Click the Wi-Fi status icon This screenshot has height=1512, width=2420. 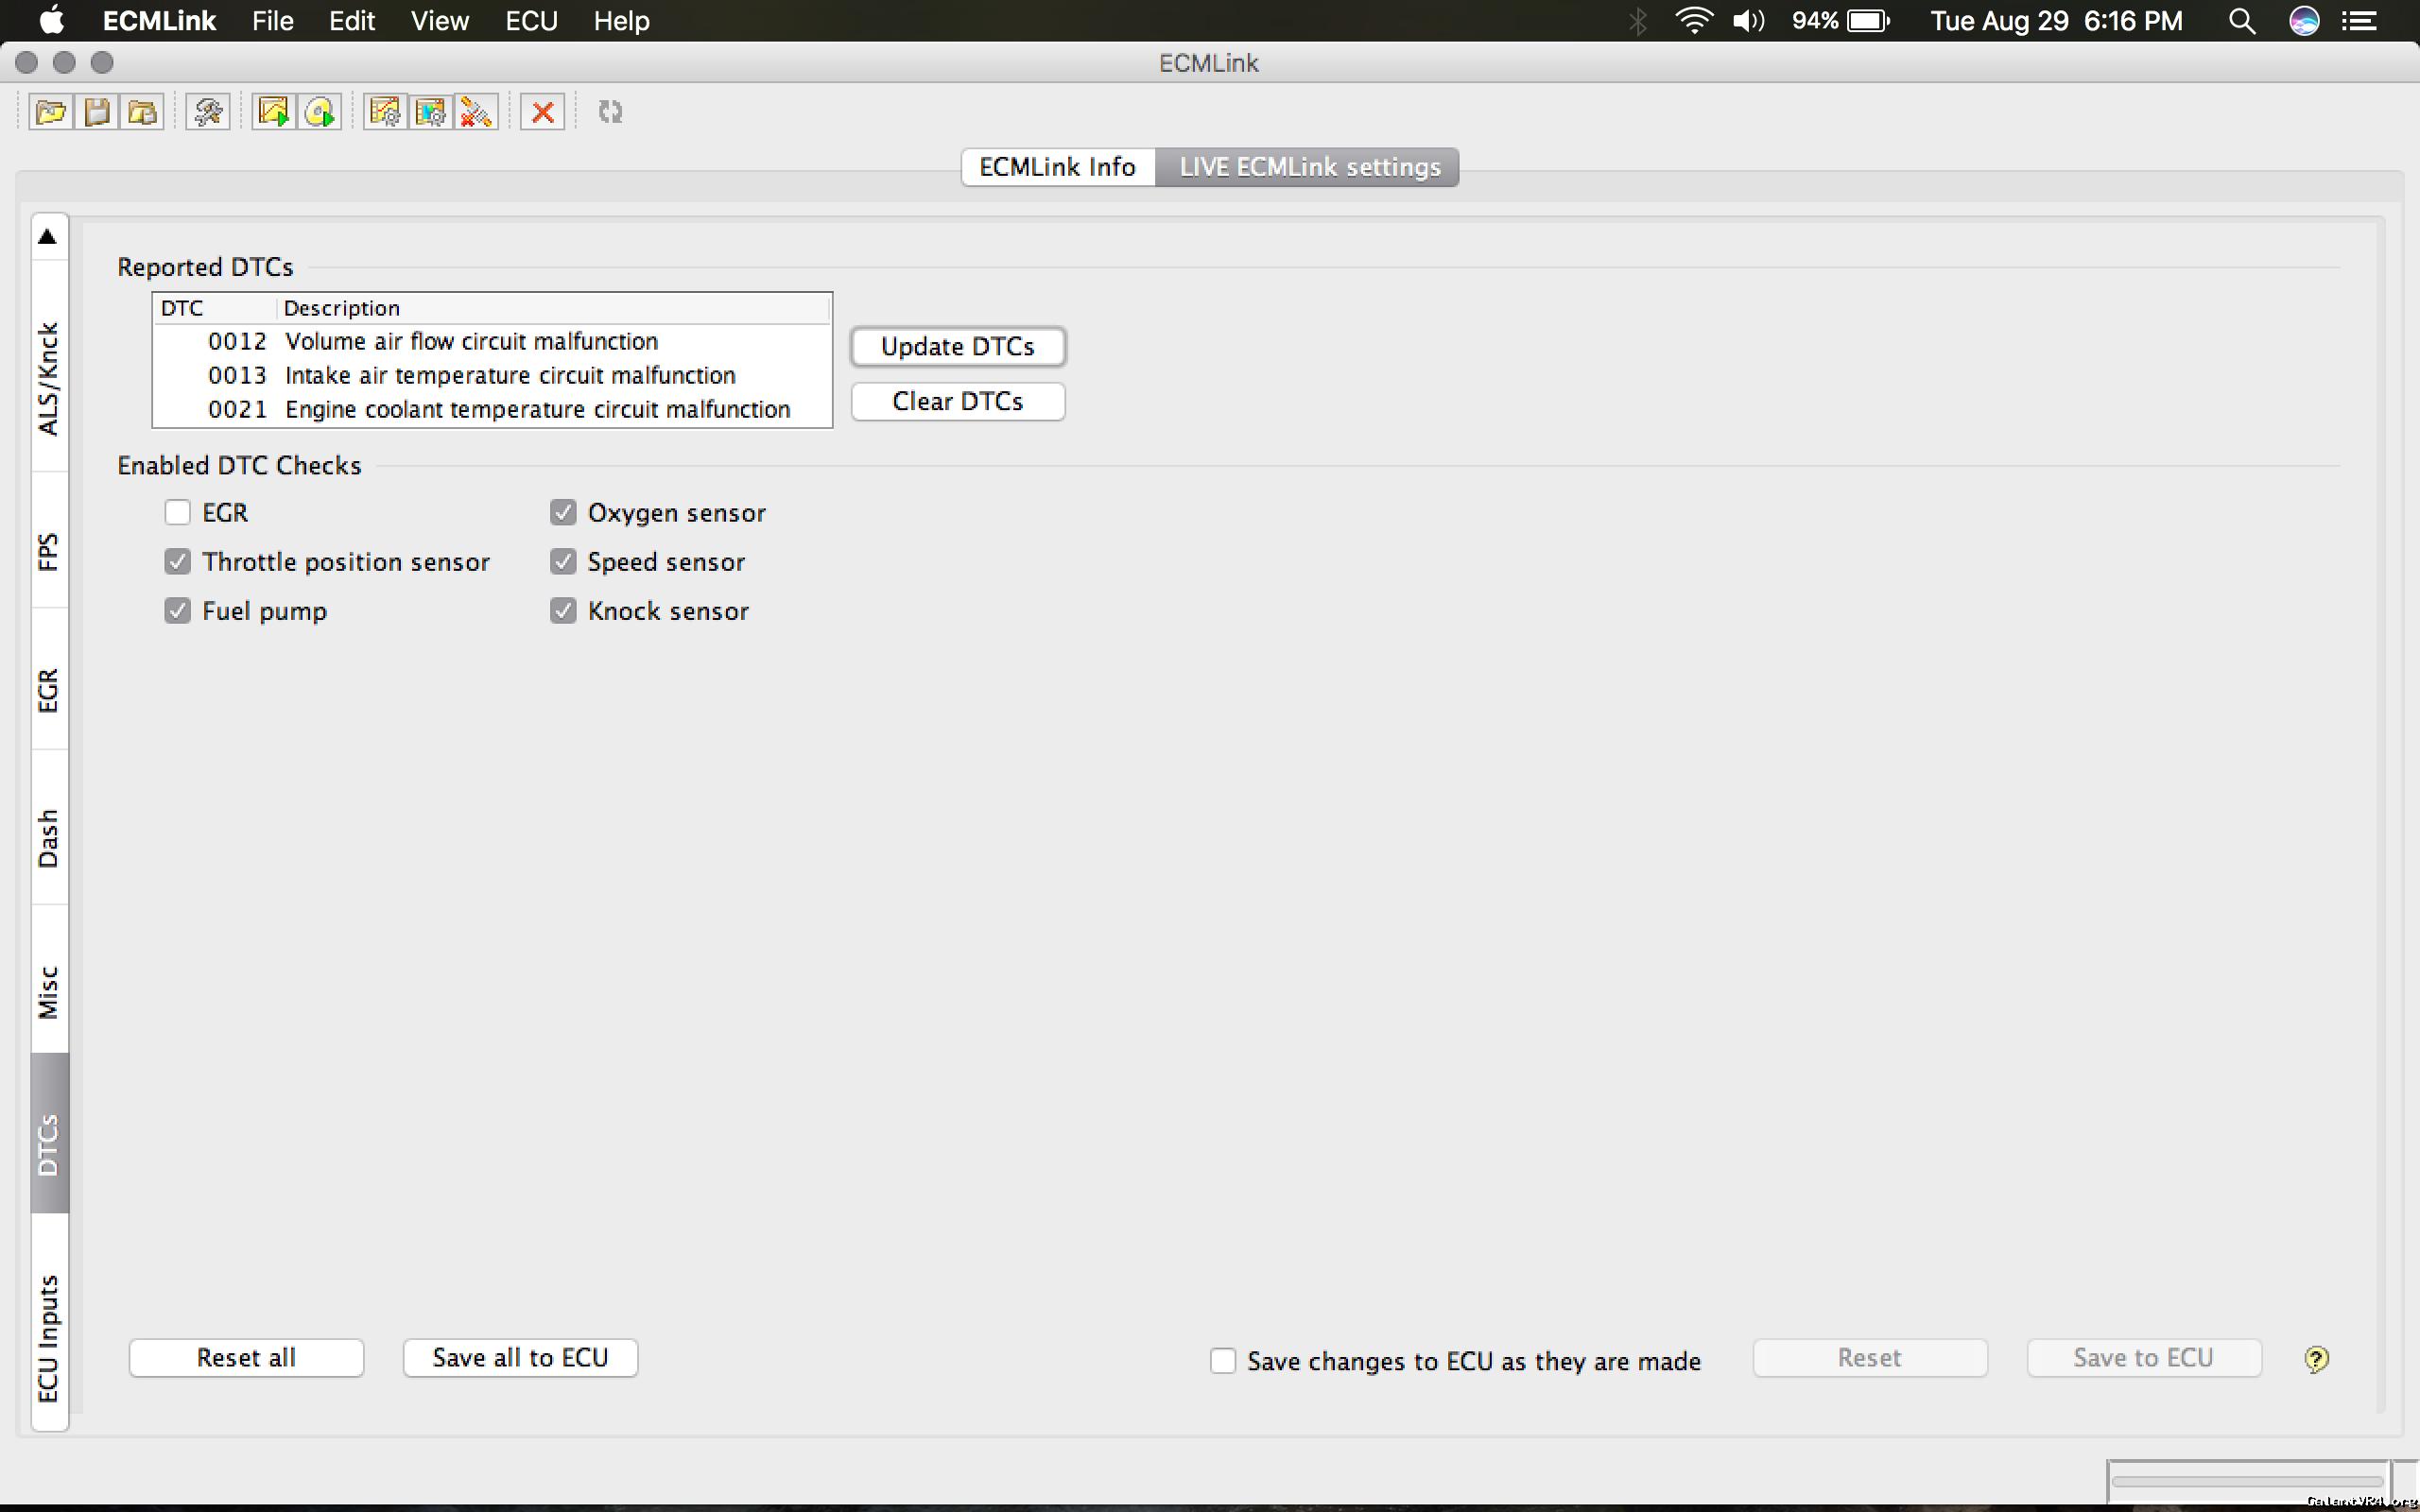pos(1694,20)
